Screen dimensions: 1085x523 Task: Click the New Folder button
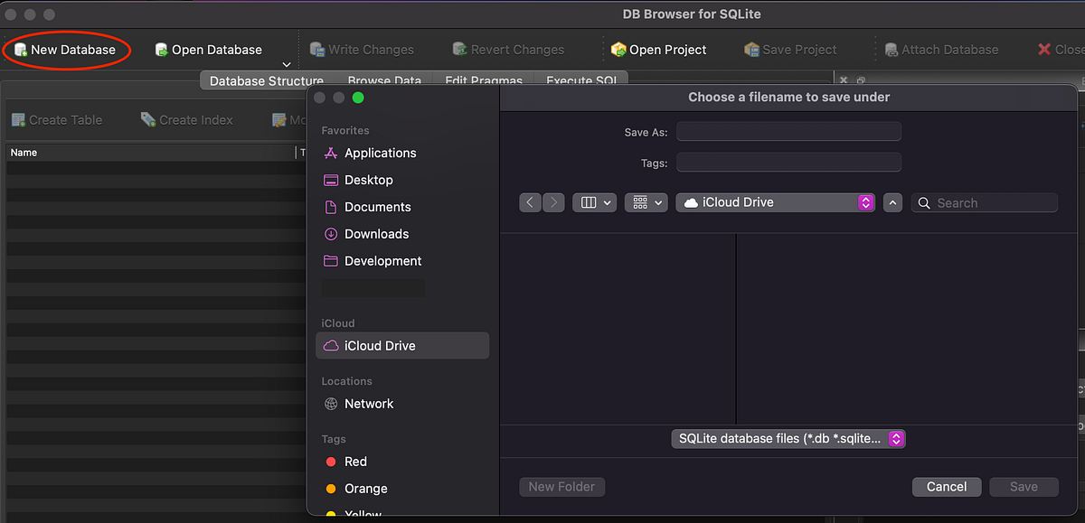click(x=561, y=486)
